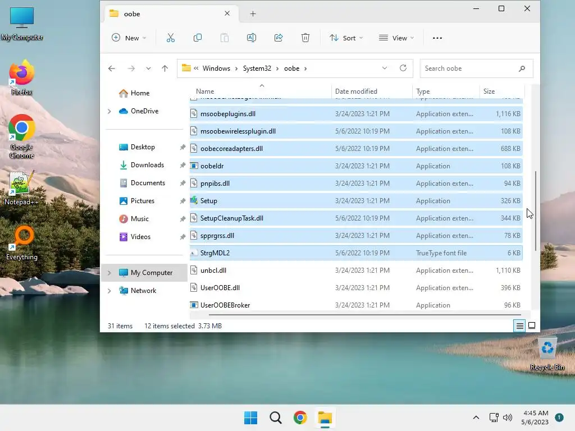This screenshot has width=575, height=431.
Task: Select msoobeplugins.dll file
Action: pyautogui.click(x=356, y=114)
